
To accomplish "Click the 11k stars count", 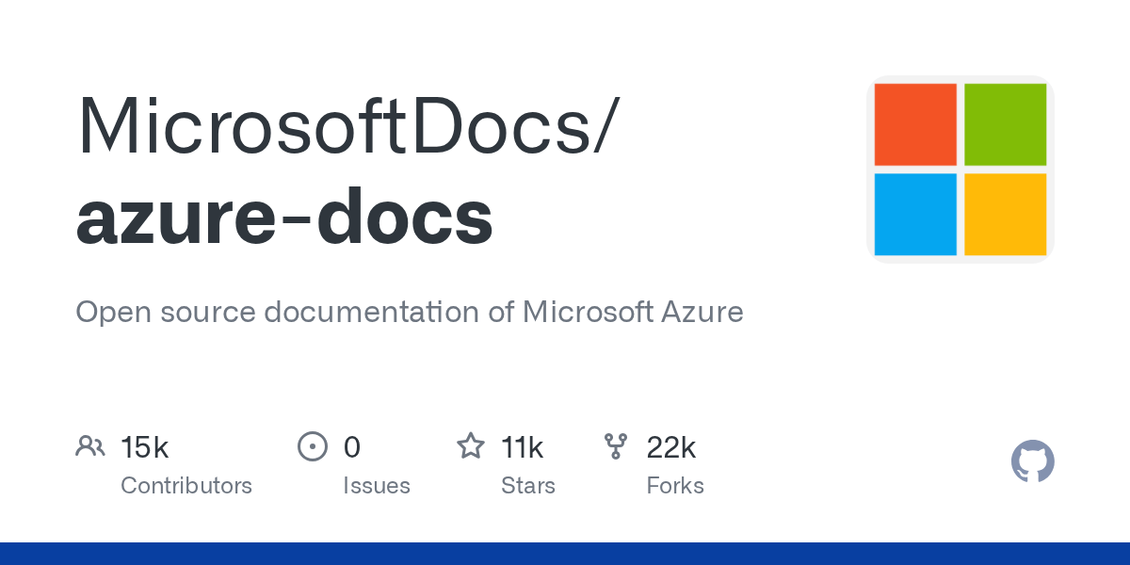I will [x=523, y=447].
